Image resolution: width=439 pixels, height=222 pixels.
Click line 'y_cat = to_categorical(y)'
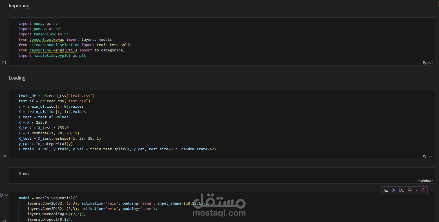[x=46, y=144]
